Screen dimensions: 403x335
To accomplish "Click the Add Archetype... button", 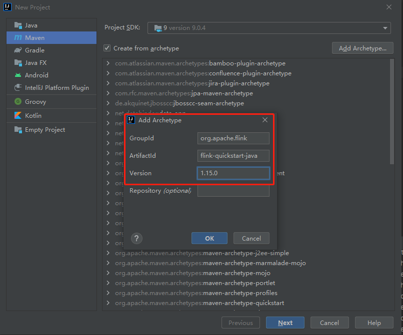I will point(362,48).
